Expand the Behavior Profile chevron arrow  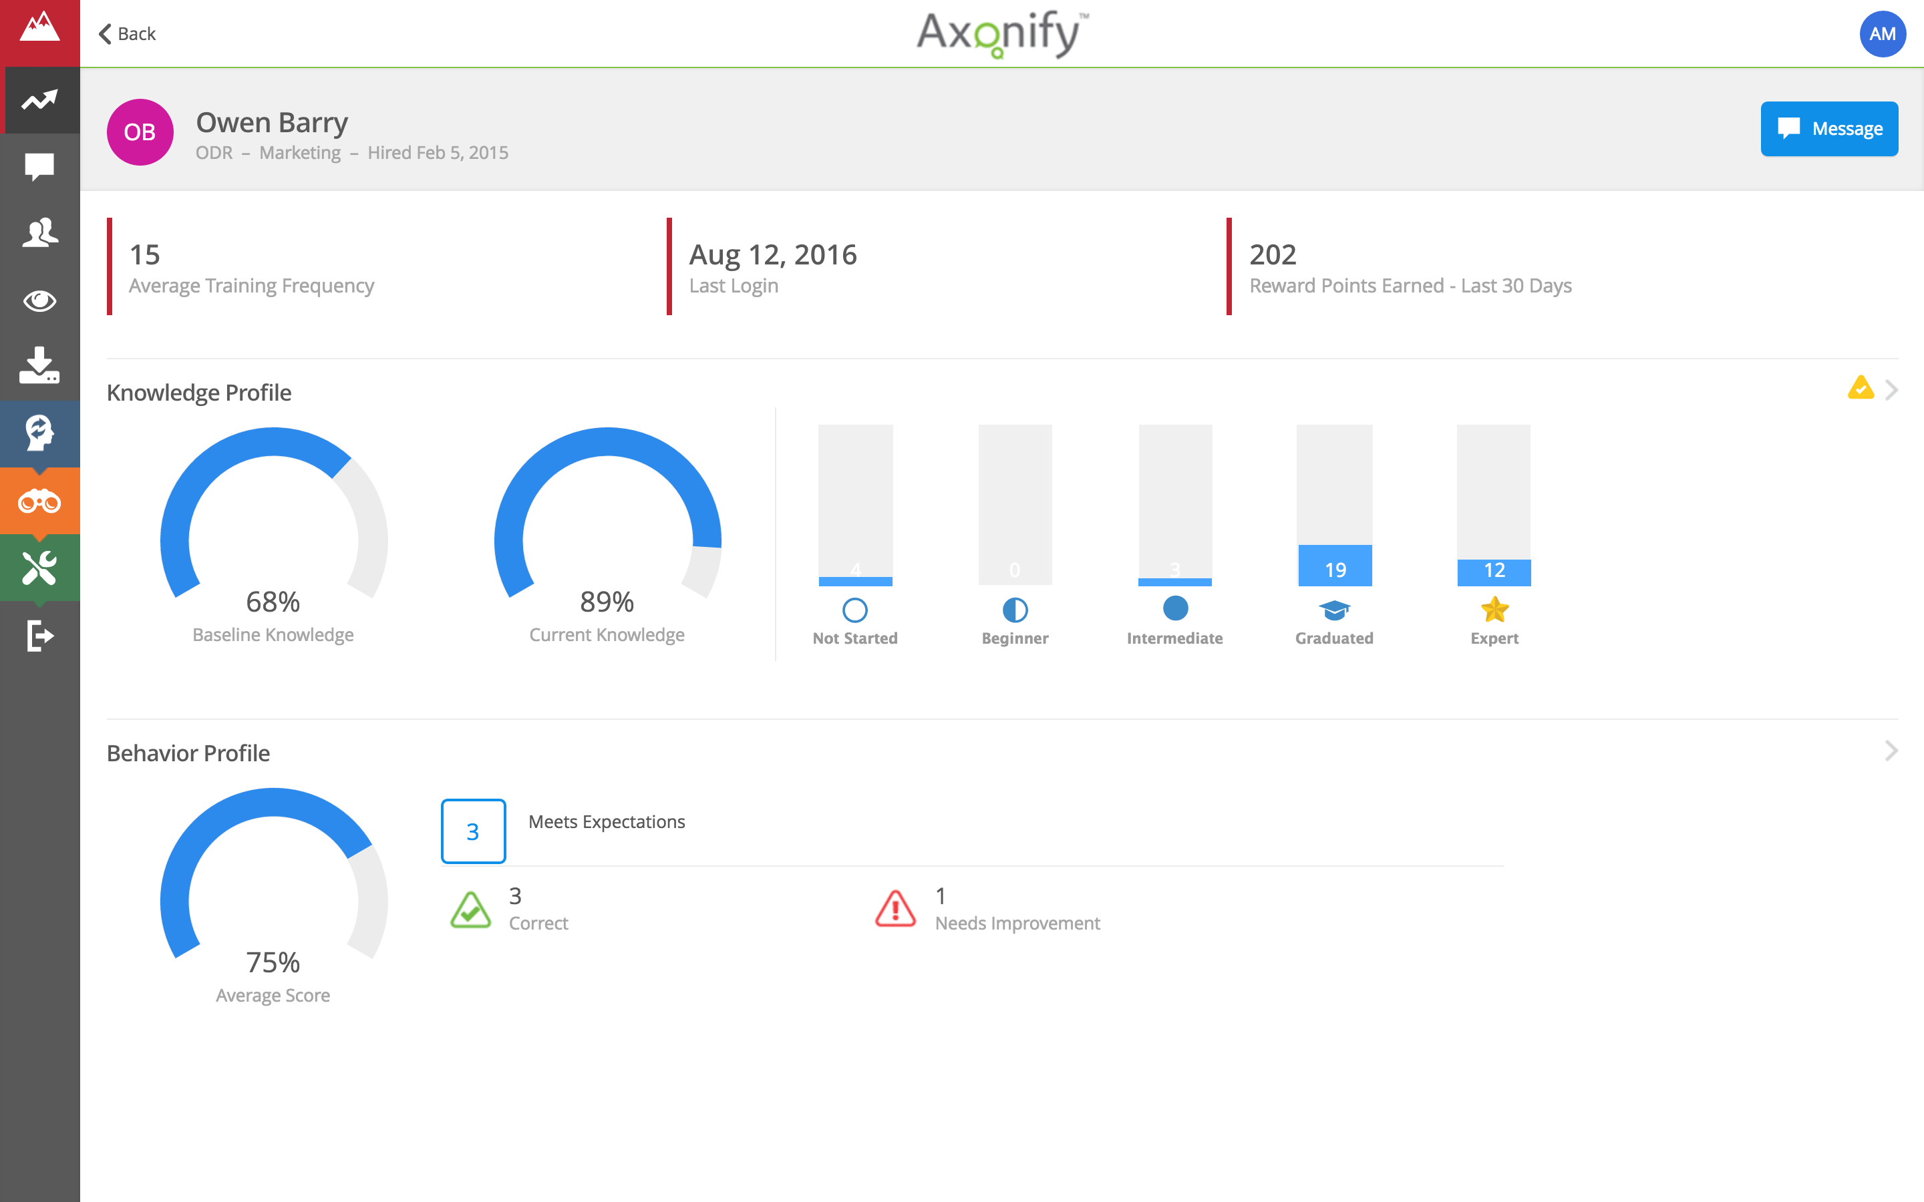[1891, 751]
